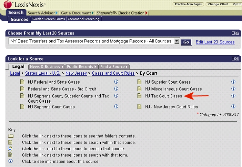Click States Legal - U.S. breadcrumb link

click(43, 73)
